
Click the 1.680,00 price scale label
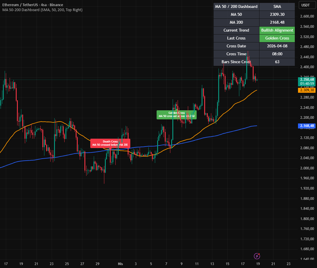pyautogui.click(x=307, y=249)
